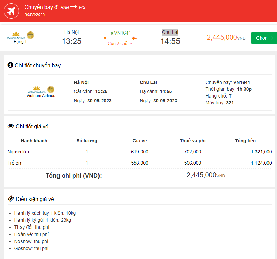This screenshot has width=277, height=259.
Task: Click the eye icon beside Chi tiết giá vé
Action: click(x=11, y=126)
